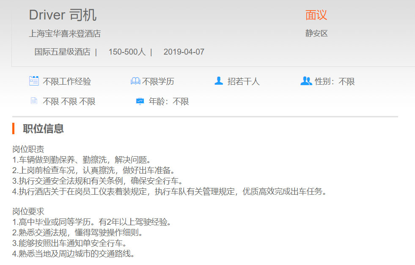Click the 150-500人 company size label

point(127,52)
